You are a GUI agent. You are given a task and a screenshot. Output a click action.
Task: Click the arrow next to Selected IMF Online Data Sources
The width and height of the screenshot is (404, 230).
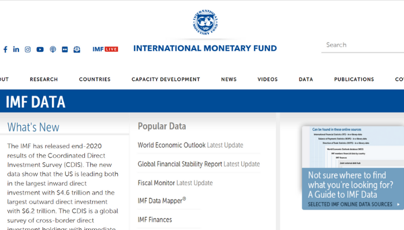398,204
